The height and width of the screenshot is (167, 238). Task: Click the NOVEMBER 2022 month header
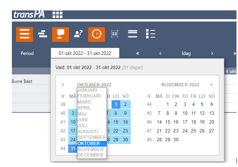click(181, 85)
